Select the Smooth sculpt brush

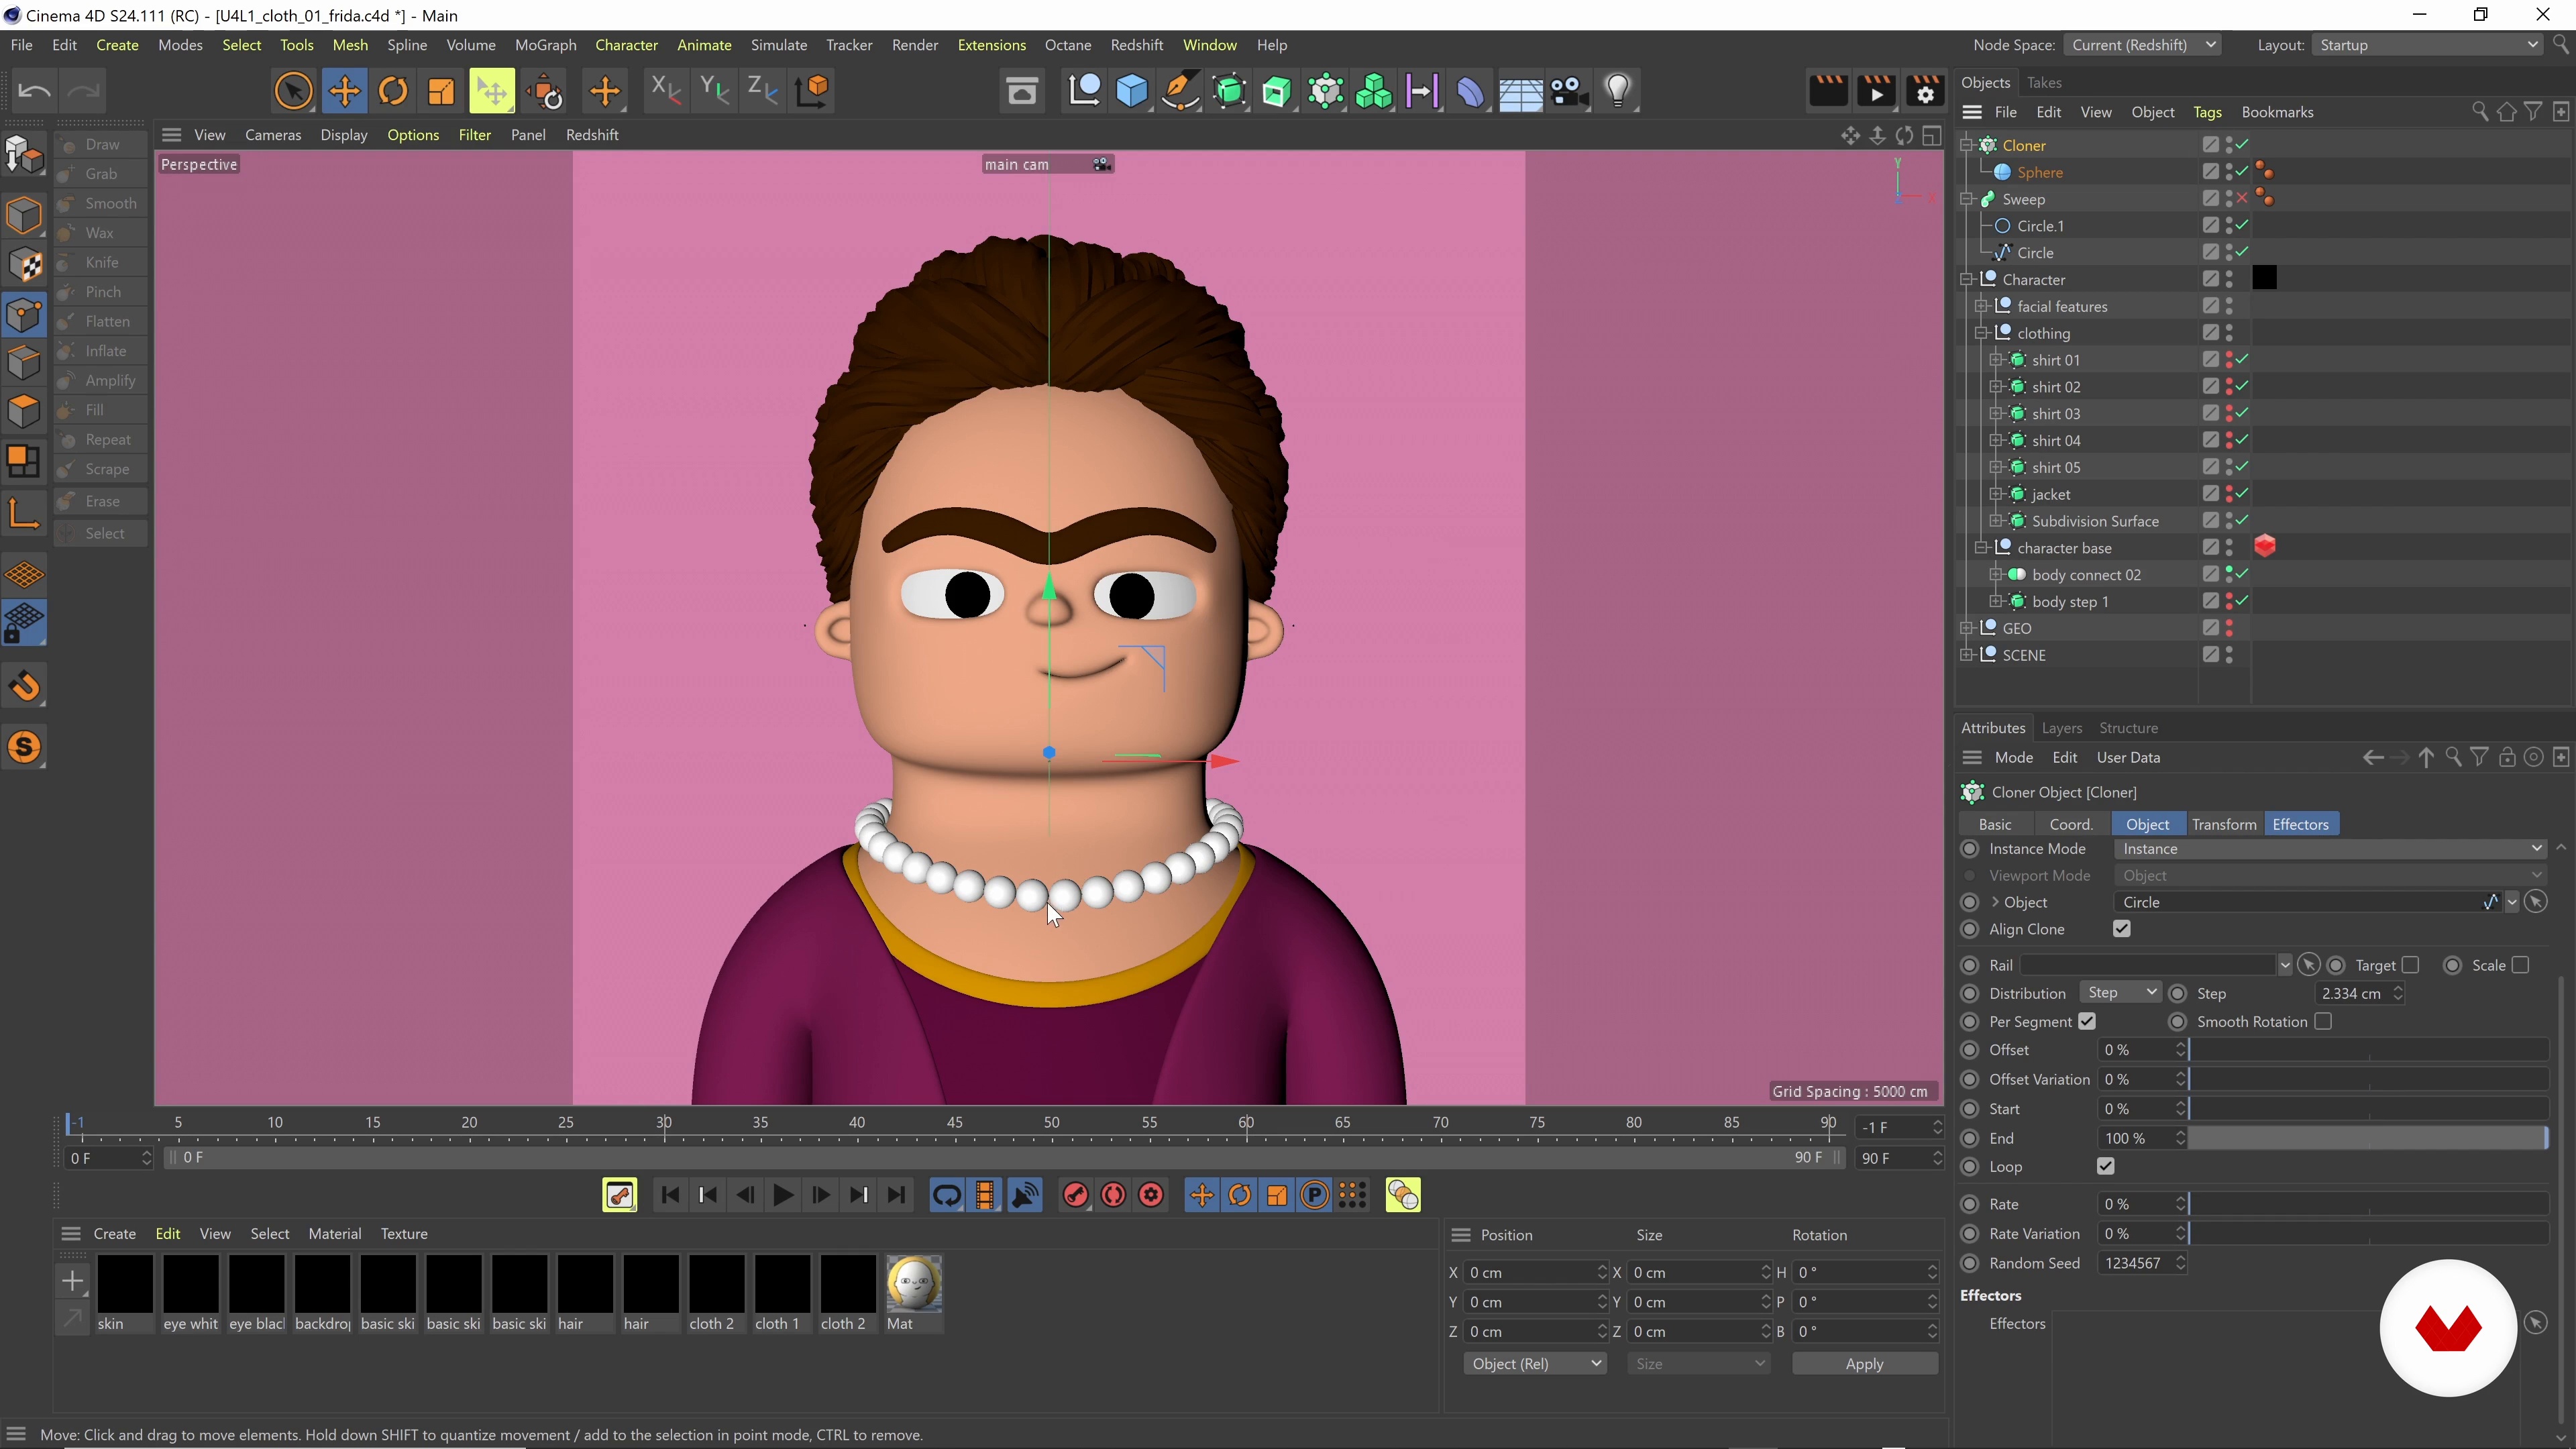[100, 203]
